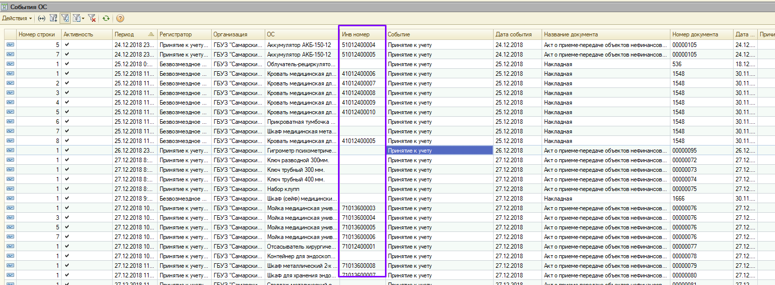Click the set filter and sorting icon
The image size is (775, 285).
click(x=53, y=18)
